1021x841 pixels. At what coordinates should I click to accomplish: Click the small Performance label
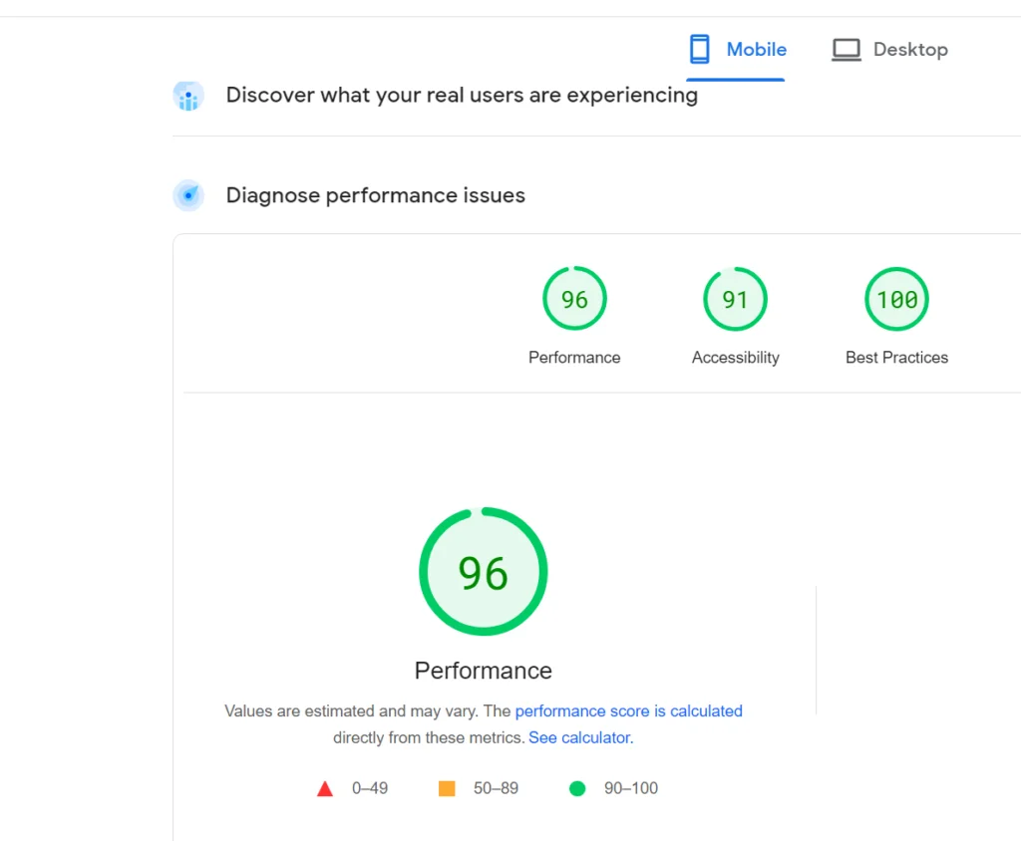(x=574, y=358)
